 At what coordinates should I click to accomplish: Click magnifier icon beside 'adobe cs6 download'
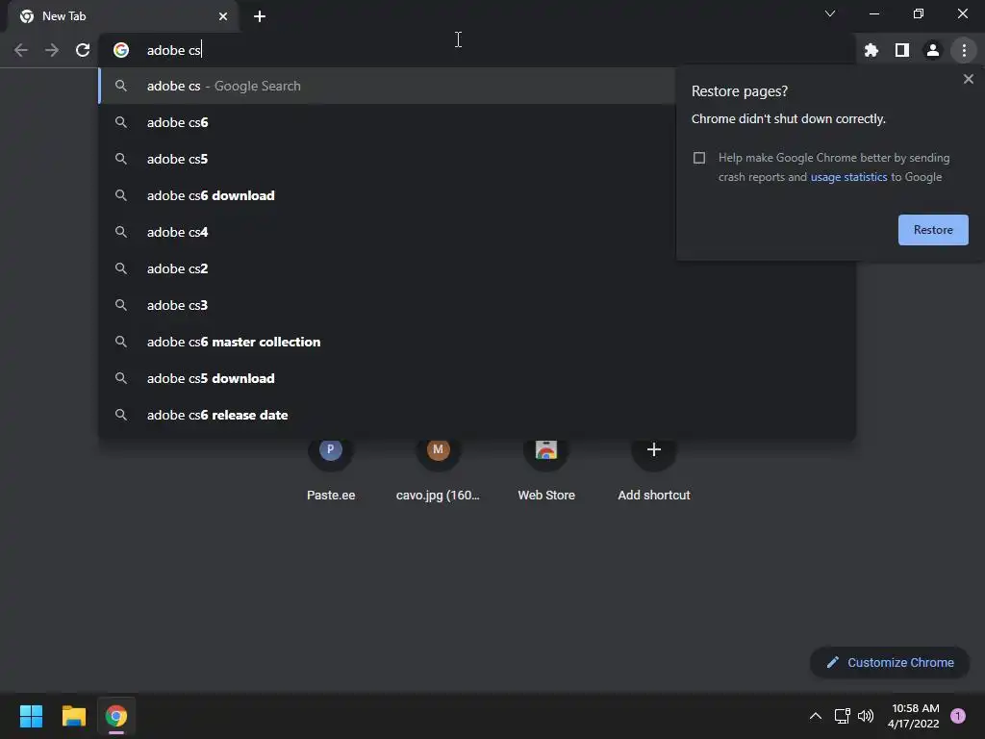[x=121, y=195]
